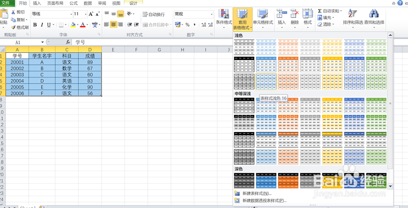The height and width of the screenshot is (208, 408).
Task: Choose Table Style Light 16 thumbnail
Action: 266,81
